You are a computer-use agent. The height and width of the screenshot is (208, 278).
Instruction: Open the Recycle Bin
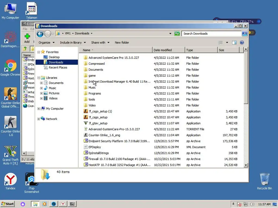point(264,181)
